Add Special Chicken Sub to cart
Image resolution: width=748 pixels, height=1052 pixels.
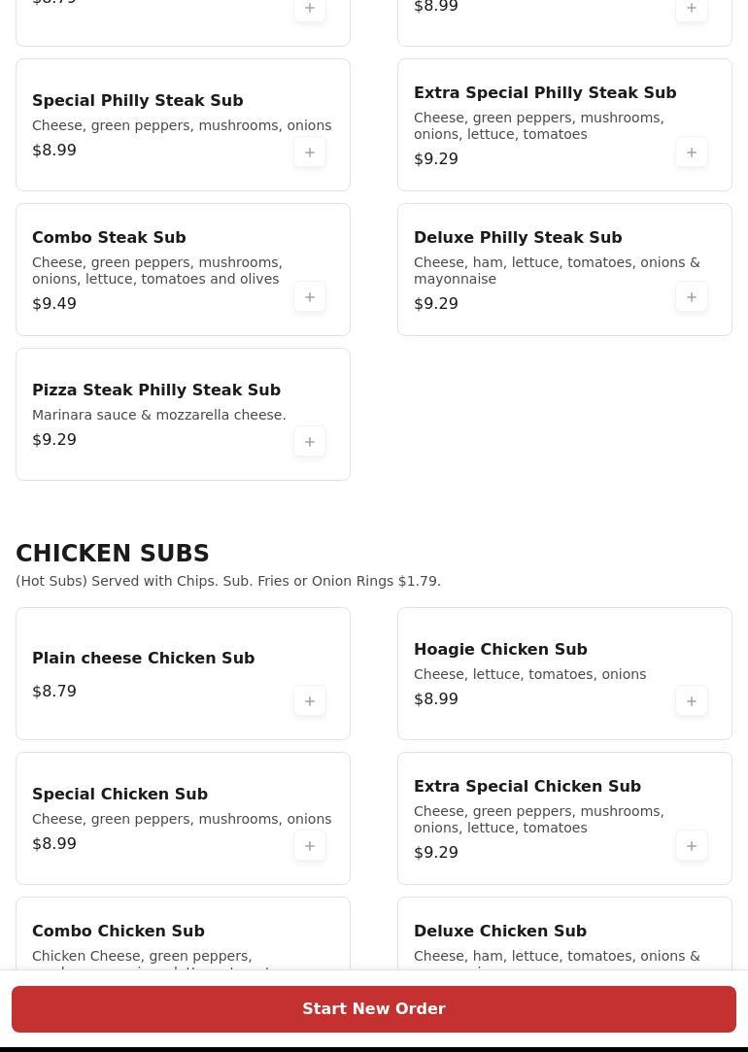[x=310, y=846]
